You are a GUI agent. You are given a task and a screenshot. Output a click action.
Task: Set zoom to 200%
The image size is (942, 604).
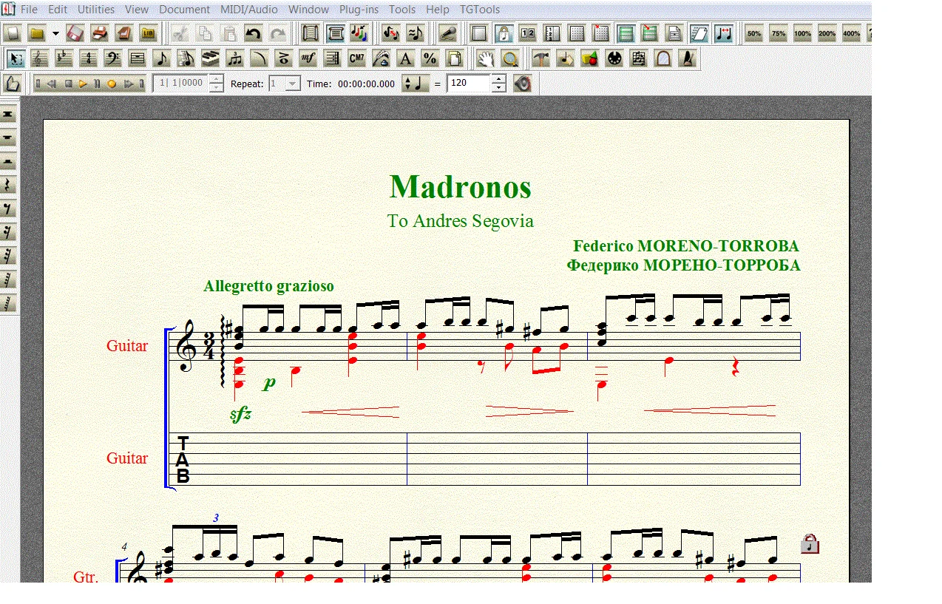pyautogui.click(x=827, y=33)
